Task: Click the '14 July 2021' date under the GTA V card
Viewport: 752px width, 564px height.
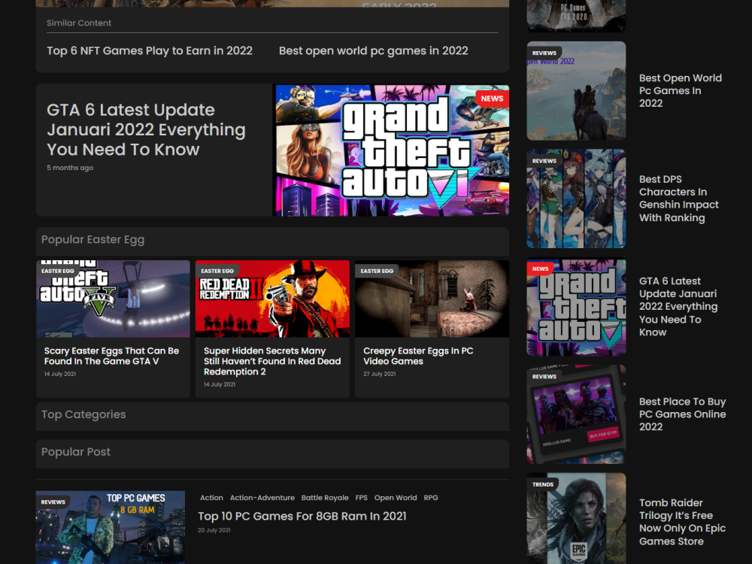Action: pos(60,374)
